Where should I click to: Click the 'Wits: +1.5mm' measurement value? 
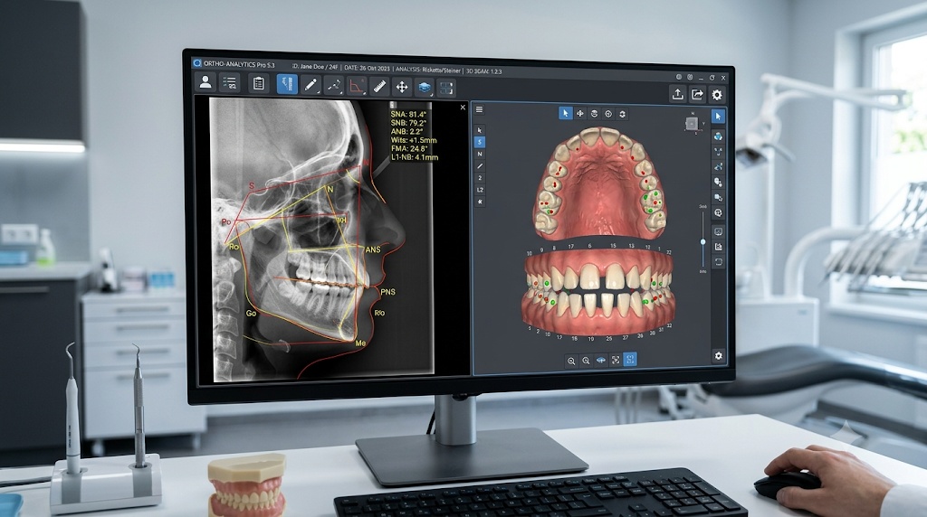[x=413, y=140]
